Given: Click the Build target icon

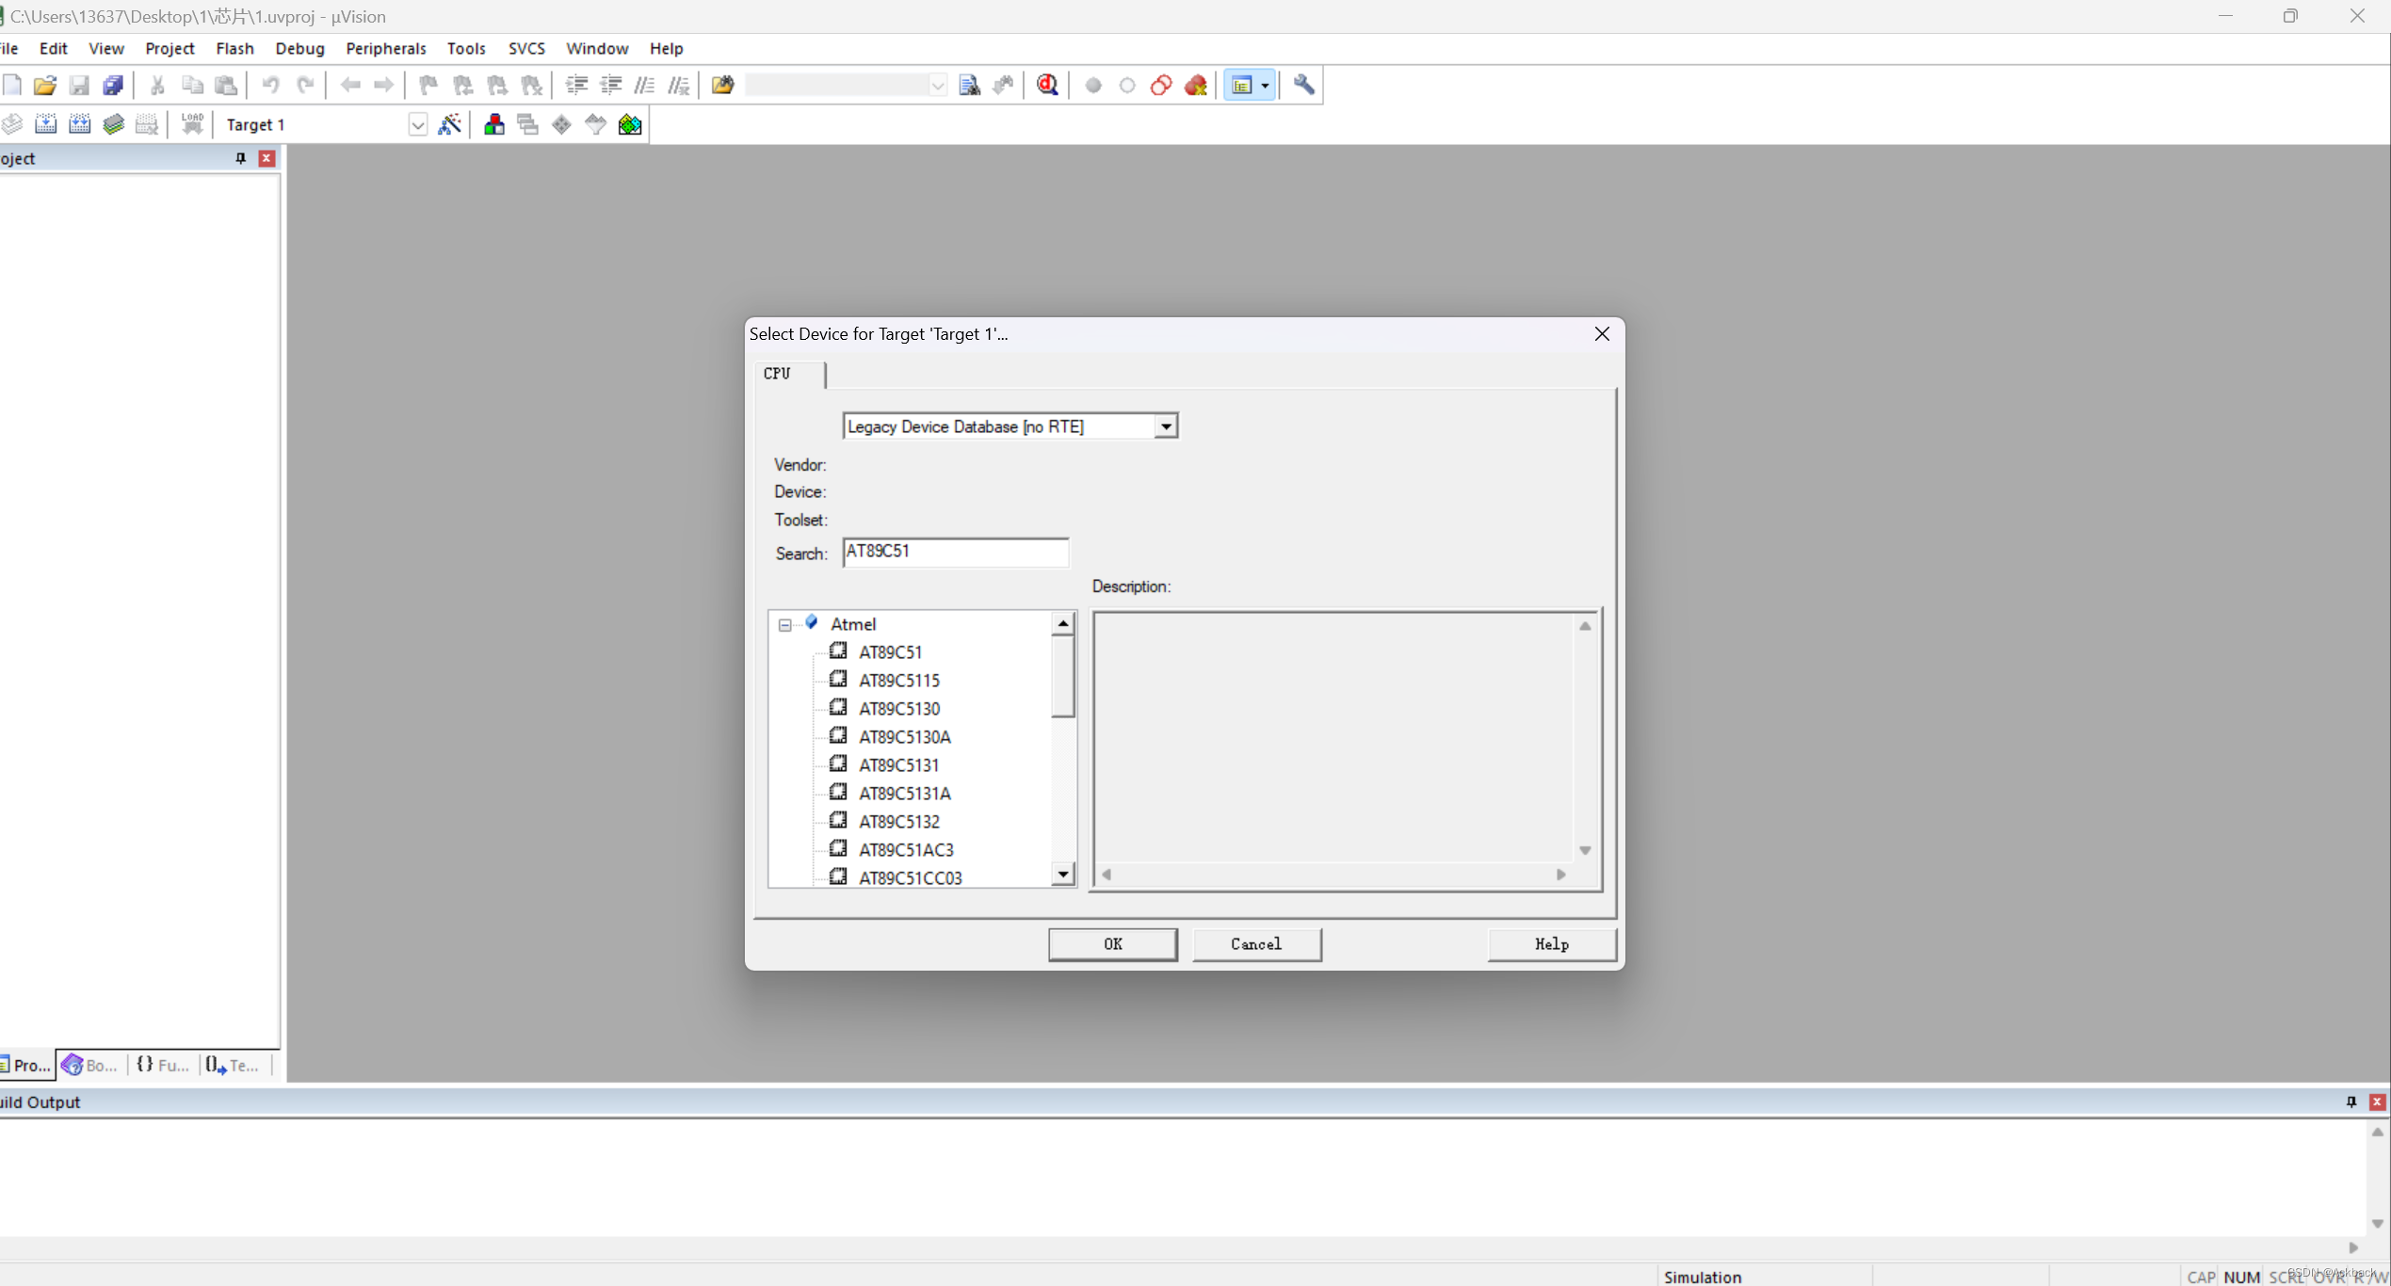Looking at the screenshot, I should point(45,124).
